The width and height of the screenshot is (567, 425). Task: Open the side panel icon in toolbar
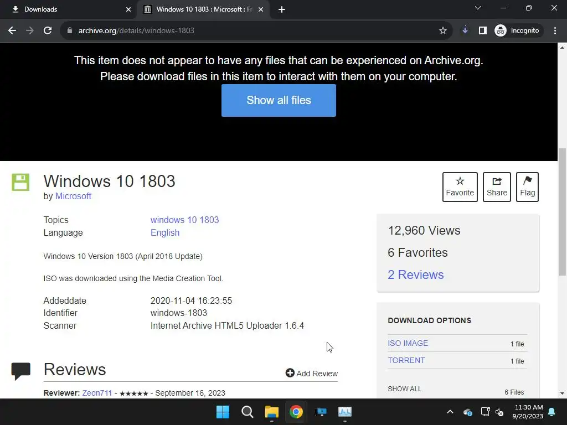click(483, 31)
